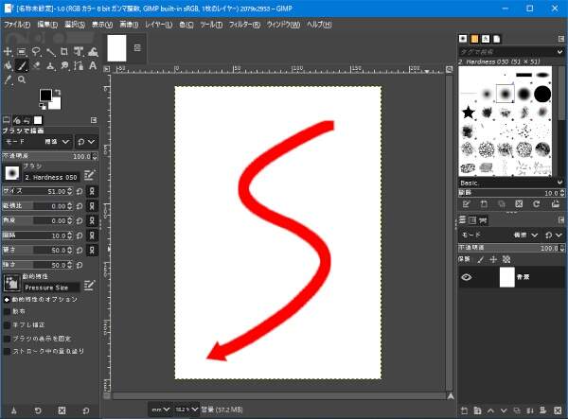Select the Move tool in toolbox
Viewport: 568px width, 419px height.
point(7,51)
